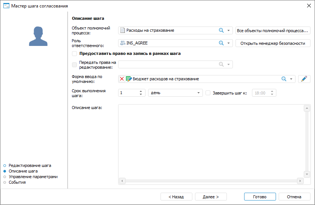This screenshot has height=205, width=315.
Task: Click the form icon beside Бюджет расходов на страхование
Action: (129, 79)
